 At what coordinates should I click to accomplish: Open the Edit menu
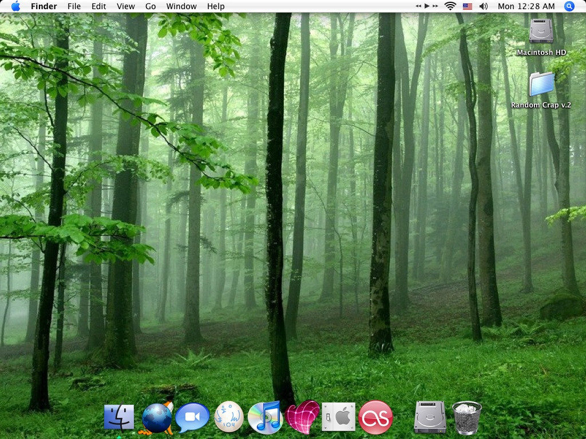98,6
